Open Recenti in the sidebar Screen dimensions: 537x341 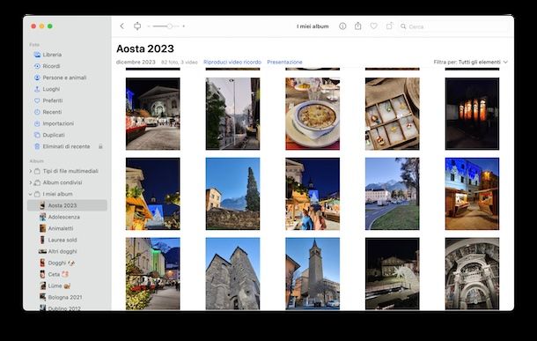click(x=52, y=112)
